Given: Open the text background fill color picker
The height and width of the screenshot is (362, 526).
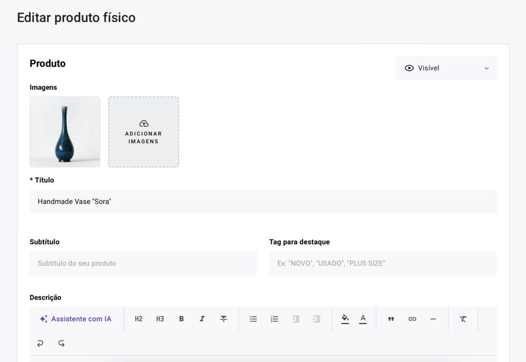Looking at the screenshot, I should [345, 319].
